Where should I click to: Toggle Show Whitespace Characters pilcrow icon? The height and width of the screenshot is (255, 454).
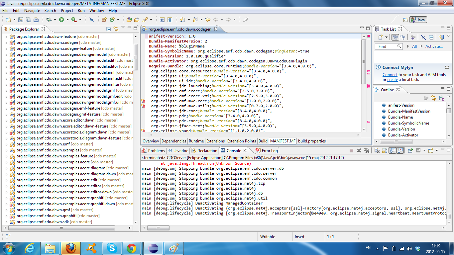(x=170, y=20)
